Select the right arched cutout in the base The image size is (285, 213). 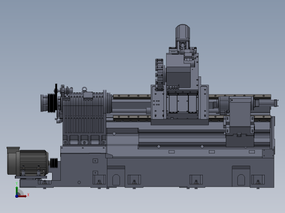click(241, 180)
